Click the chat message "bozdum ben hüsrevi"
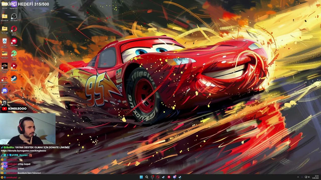The width and height of the screenshot is (321, 180). tap(29, 173)
